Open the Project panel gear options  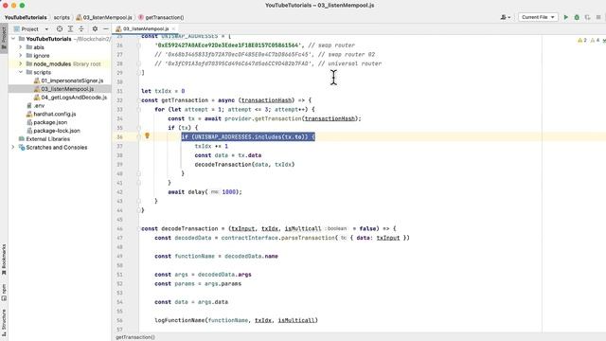pyautogui.click(x=95, y=29)
